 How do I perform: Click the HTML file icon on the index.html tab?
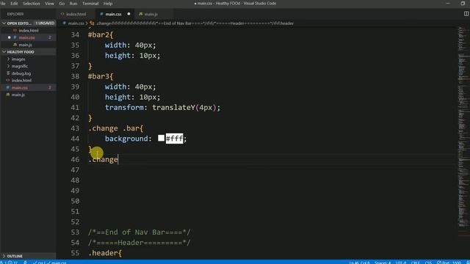[62, 14]
